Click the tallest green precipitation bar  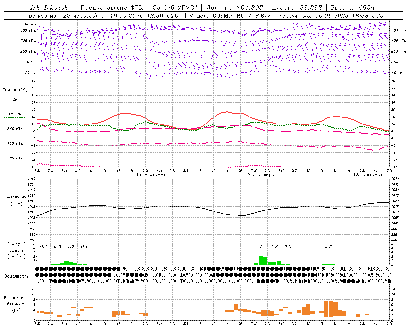click(x=260, y=260)
